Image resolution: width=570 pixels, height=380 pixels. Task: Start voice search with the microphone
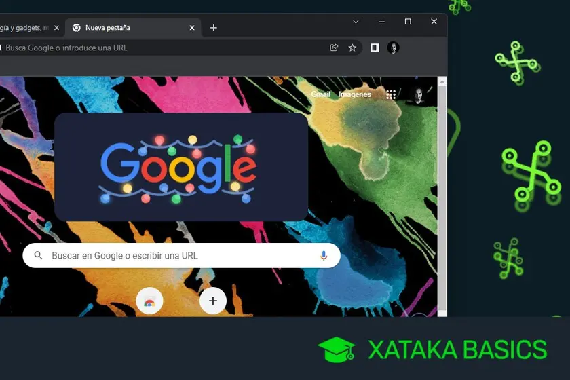point(324,255)
